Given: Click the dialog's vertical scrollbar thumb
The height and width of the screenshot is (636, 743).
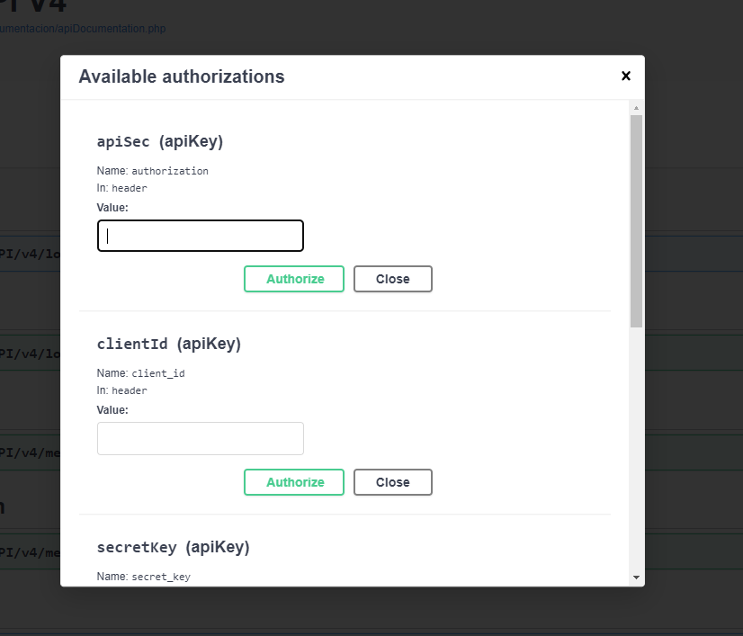Looking at the screenshot, I should (x=636, y=221).
